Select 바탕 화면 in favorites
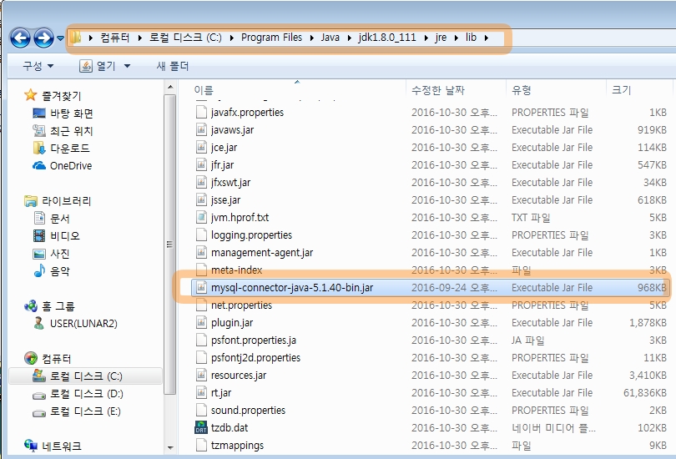 tap(72, 113)
